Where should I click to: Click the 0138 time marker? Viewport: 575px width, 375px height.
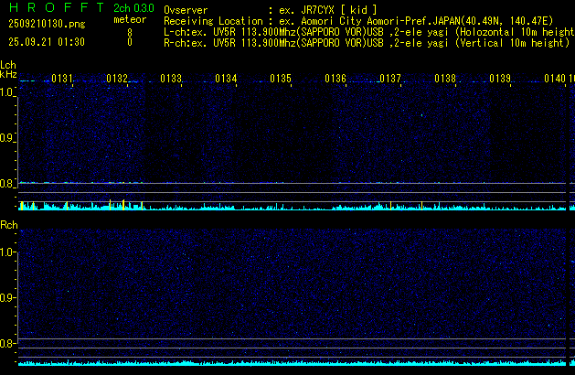pos(444,80)
